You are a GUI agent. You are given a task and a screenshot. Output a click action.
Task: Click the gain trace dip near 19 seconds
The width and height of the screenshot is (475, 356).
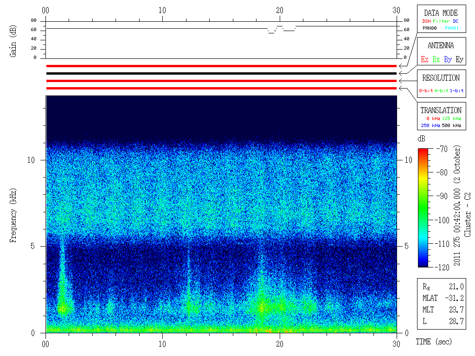(271, 32)
